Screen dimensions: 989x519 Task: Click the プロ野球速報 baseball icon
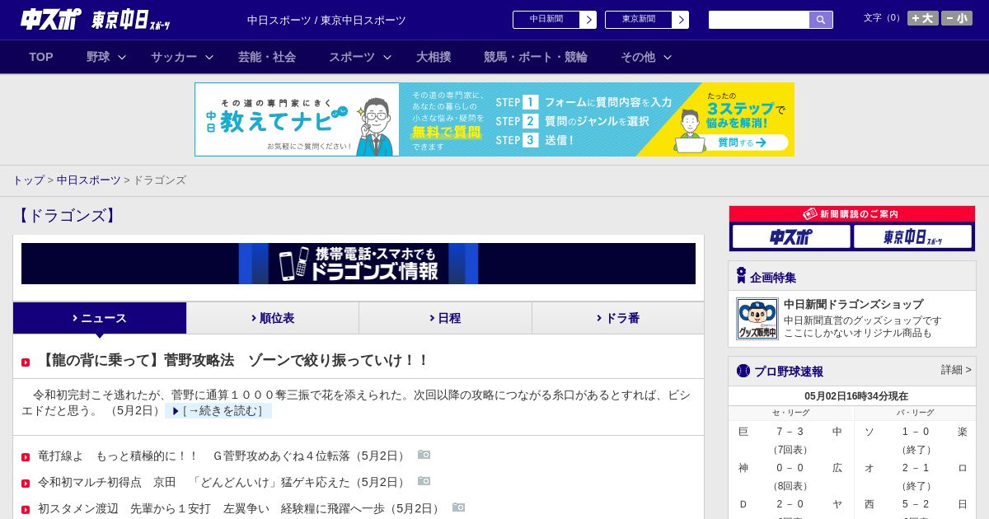743,371
